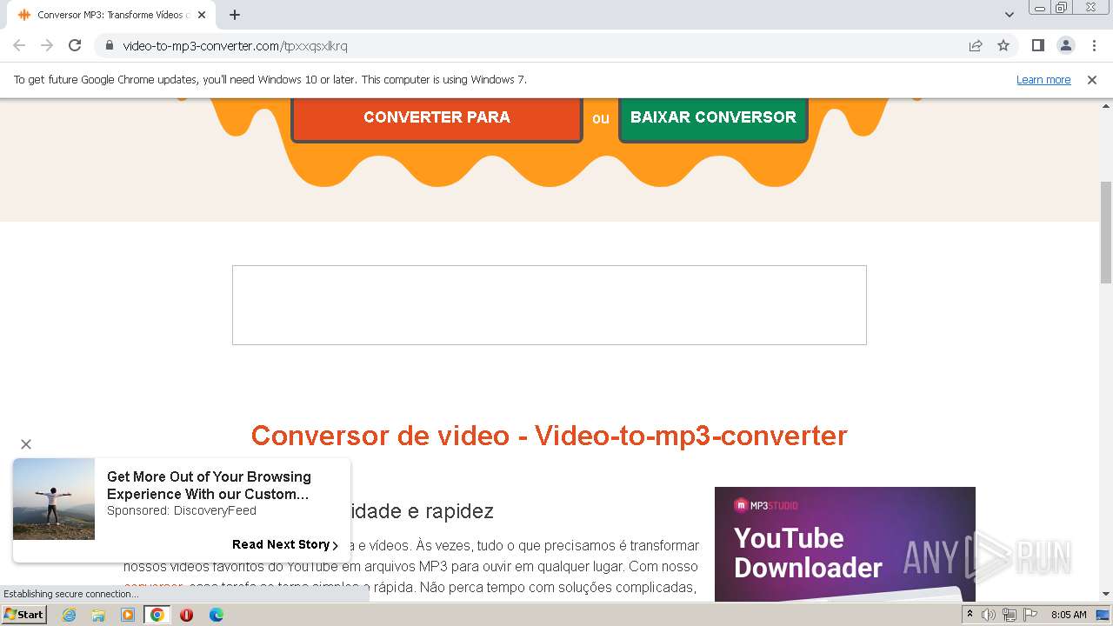
Task: Open the Learn more link
Action: (x=1043, y=79)
